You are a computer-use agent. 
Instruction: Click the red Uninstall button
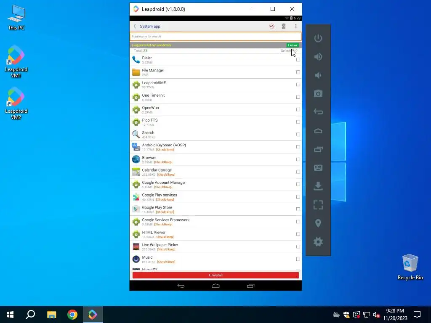pyautogui.click(x=215, y=275)
